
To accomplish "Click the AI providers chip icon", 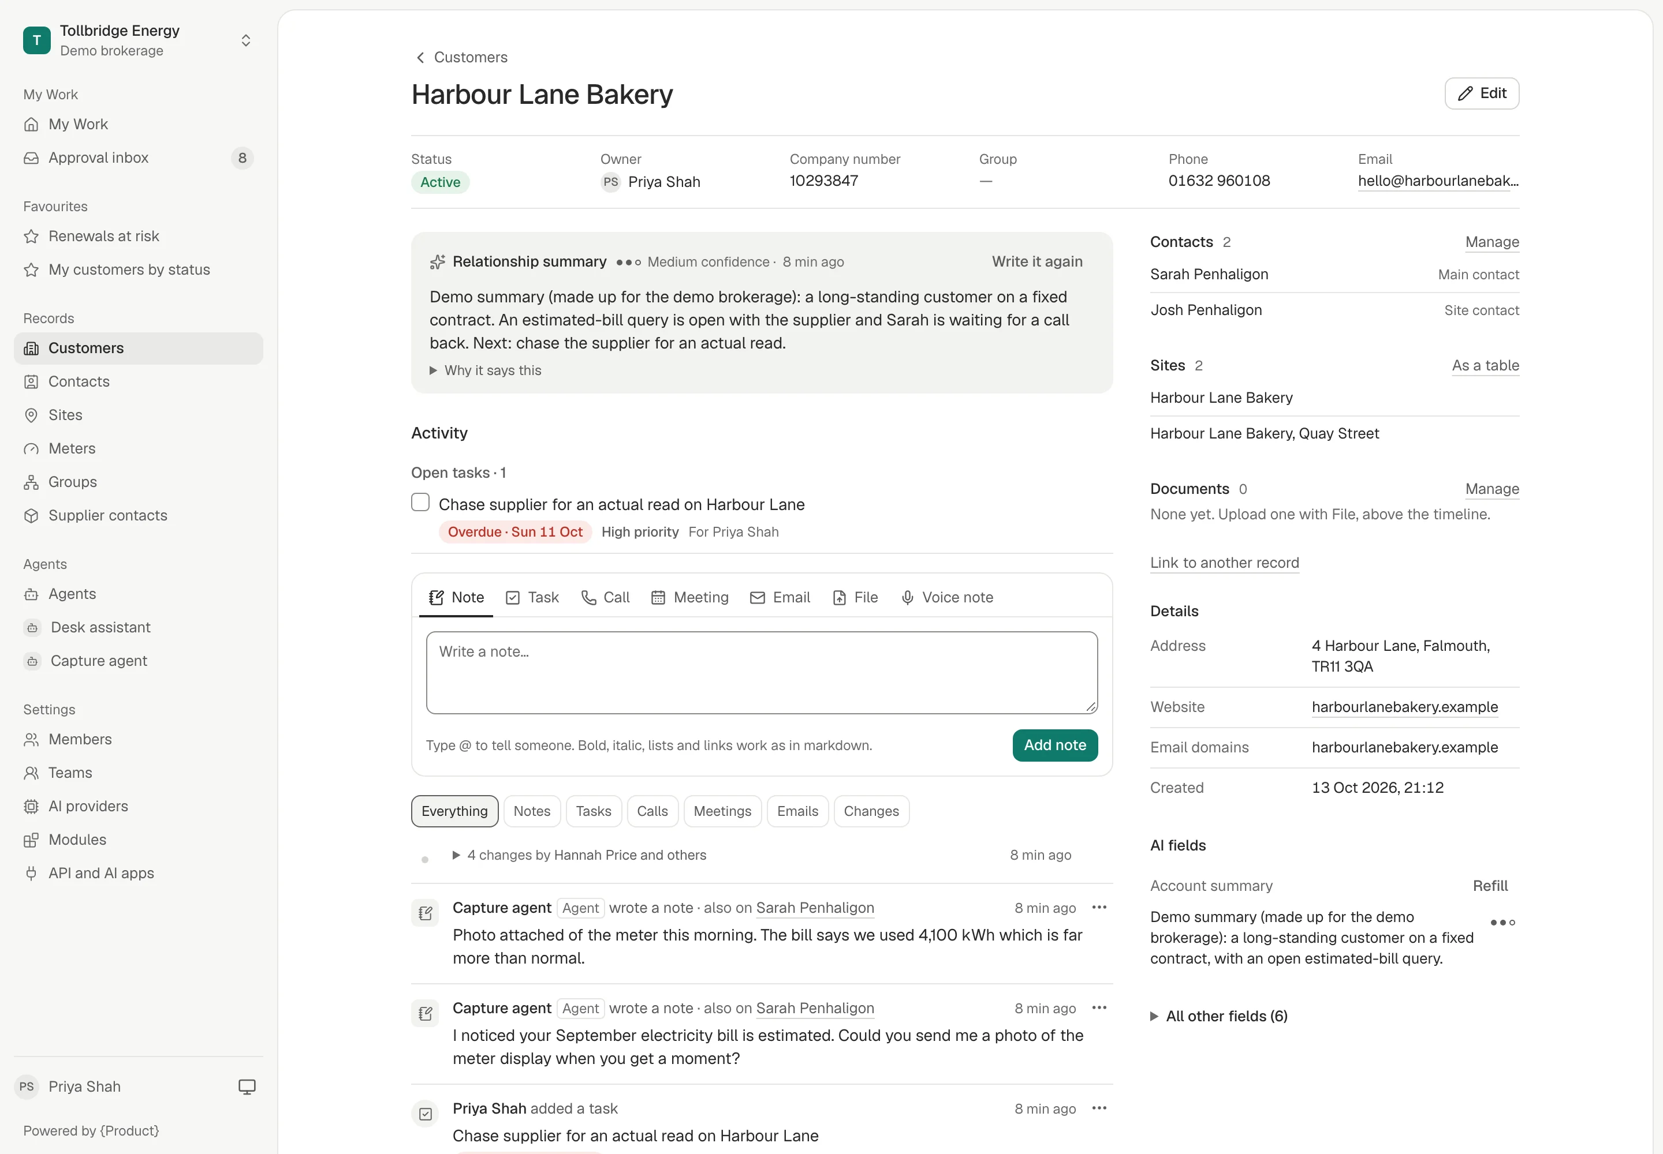I will [31, 806].
